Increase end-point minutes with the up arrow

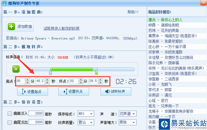(80, 80)
